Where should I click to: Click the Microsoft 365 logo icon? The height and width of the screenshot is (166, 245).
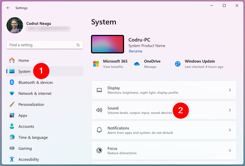tap(96, 64)
